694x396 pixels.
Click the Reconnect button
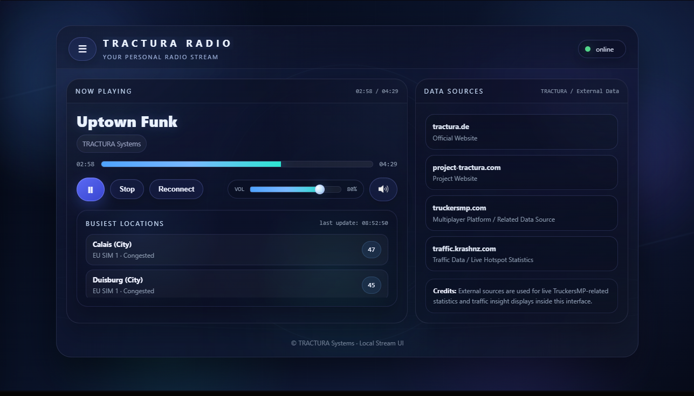click(176, 189)
